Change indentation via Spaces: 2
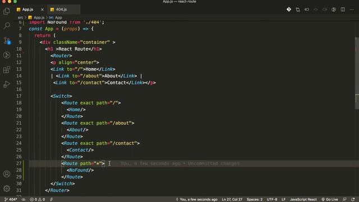Screen dimensions: 359x202 click(254, 200)
